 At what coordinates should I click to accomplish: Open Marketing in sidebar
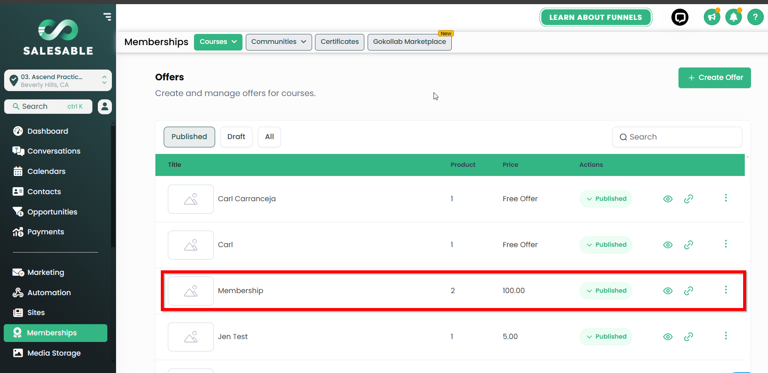tap(46, 272)
